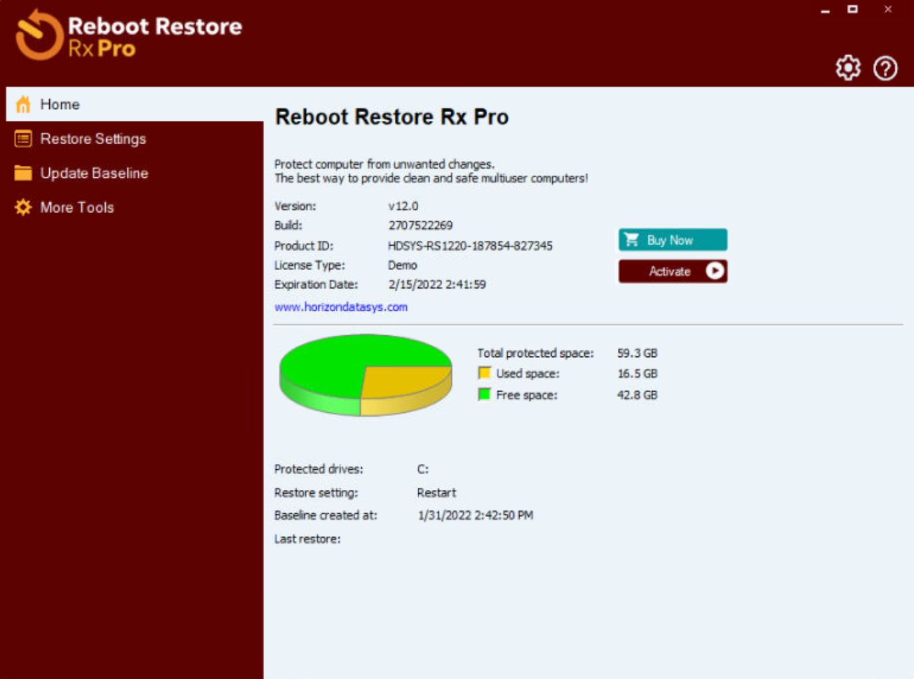Maximize the application window
This screenshot has height=679, width=914.
point(852,9)
